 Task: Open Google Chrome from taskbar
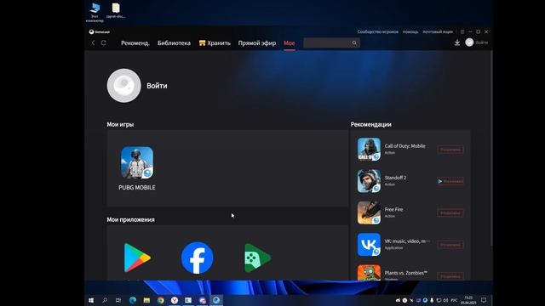coord(161,300)
